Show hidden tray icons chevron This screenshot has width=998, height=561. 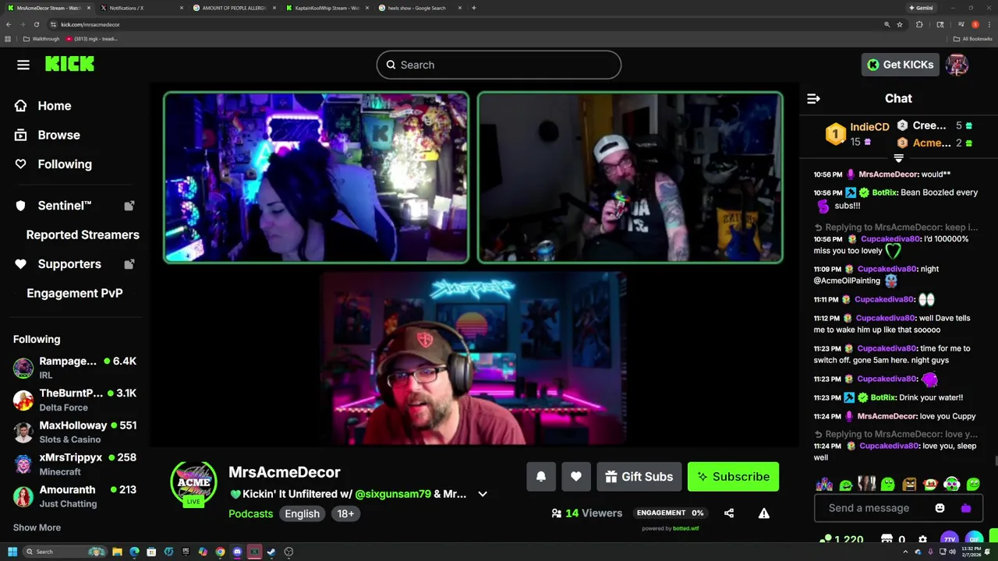[x=906, y=552]
